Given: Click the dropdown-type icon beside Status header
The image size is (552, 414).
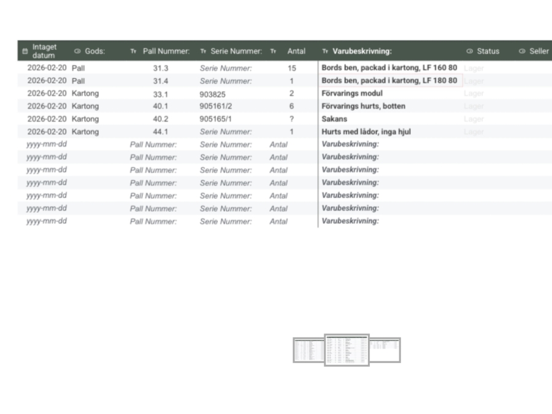Looking at the screenshot, I should click(x=469, y=52).
